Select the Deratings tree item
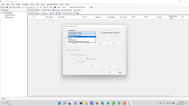 pos(11,18)
